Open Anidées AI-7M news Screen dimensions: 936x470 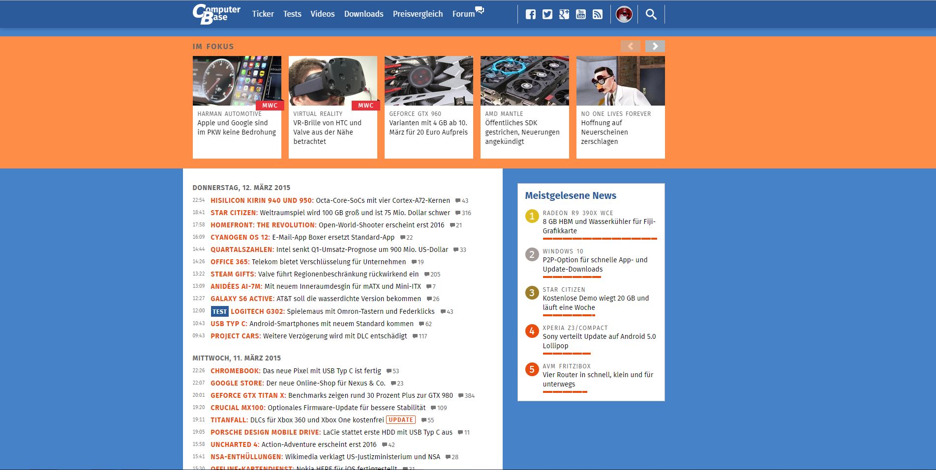pyautogui.click(x=316, y=286)
